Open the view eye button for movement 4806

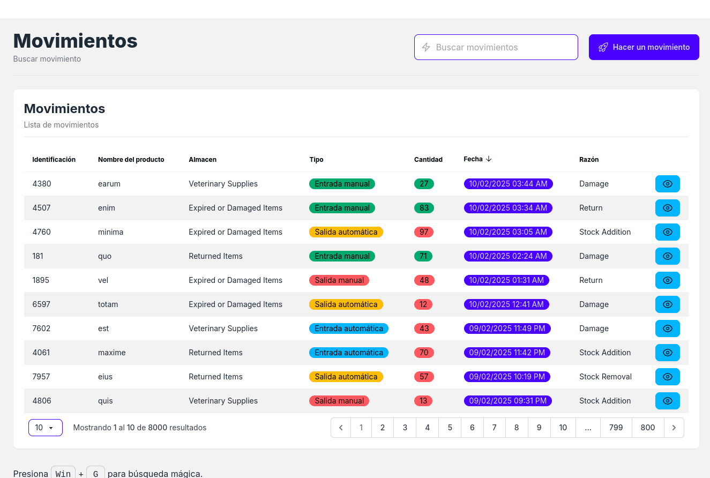pos(667,401)
